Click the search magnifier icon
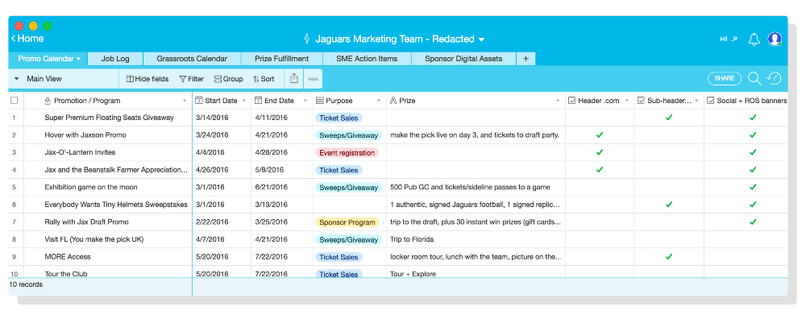806x315 pixels. [754, 78]
